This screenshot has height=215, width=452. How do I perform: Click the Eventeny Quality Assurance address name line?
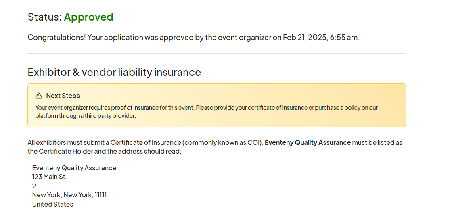point(74,168)
